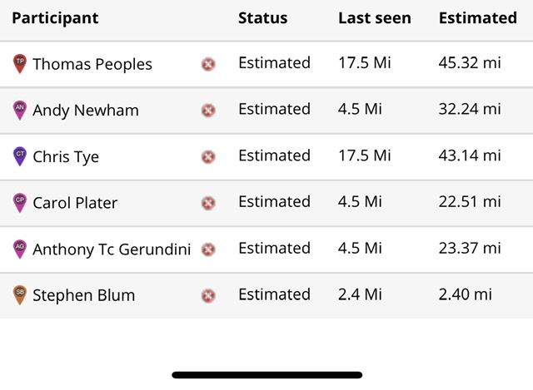Image resolution: width=533 pixels, height=390 pixels.
Task: Click Anthony Tc Gerundini's AG pin icon
Action: click(20, 248)
